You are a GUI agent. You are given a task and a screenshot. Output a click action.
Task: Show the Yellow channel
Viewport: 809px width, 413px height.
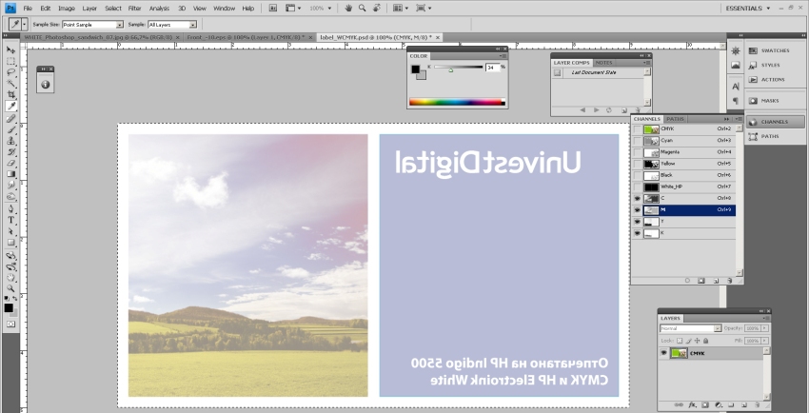[638, 164]
